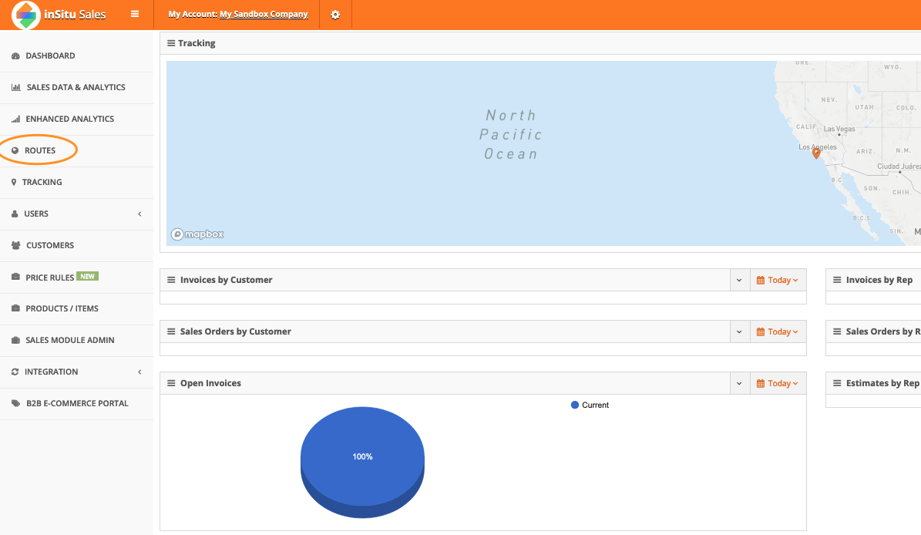Click the Open Invoices panel menu icon
Screen dimensions: 921x535
(x=172, y=383)
